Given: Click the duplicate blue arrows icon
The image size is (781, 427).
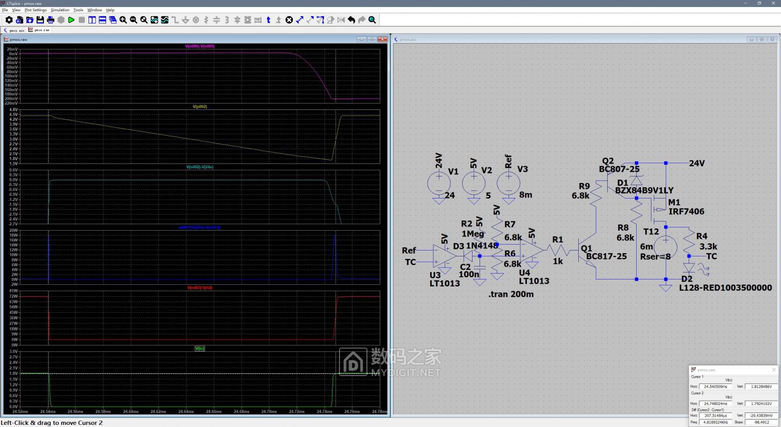Looking at the screenshot, I should 299,20.
